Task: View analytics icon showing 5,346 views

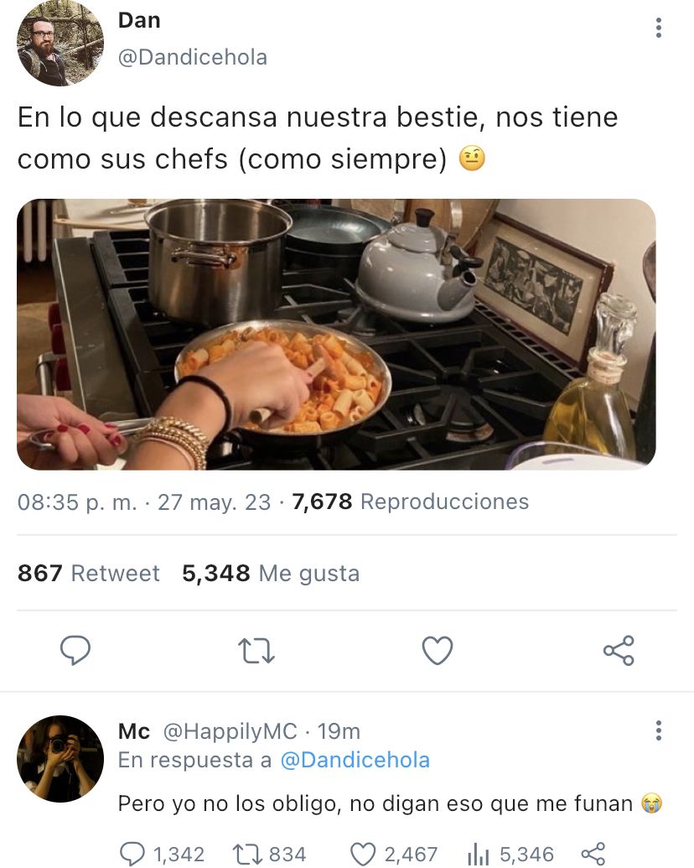Action: point(479,854)
